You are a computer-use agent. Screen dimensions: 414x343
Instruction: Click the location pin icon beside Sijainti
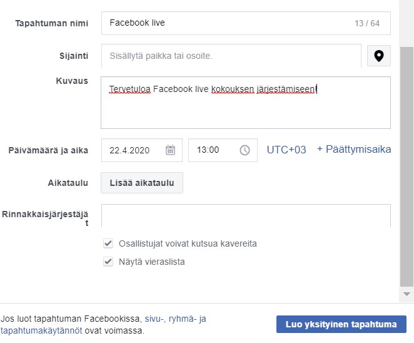click(378, 56)
